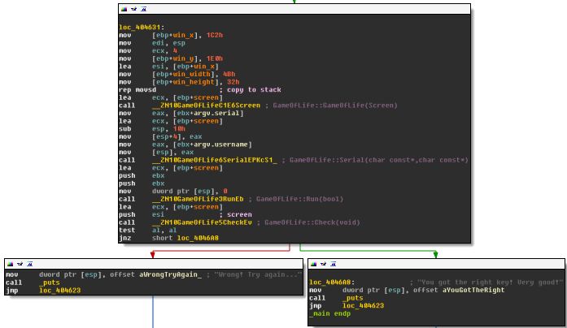Follow the __ZN10GameOfLife6SerialEPKcS1_ call target
567x328 pixels.
pos(215,160)
